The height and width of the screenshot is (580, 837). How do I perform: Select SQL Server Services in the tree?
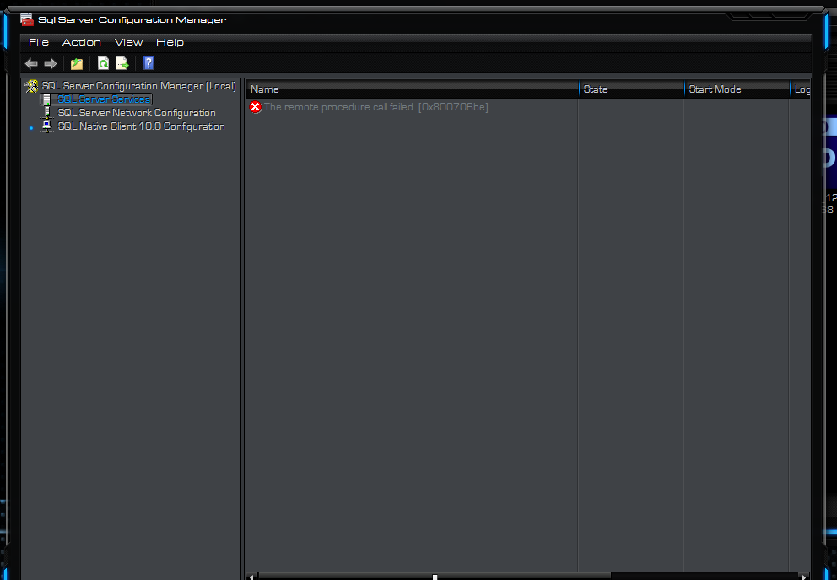[x=103, y=99]
